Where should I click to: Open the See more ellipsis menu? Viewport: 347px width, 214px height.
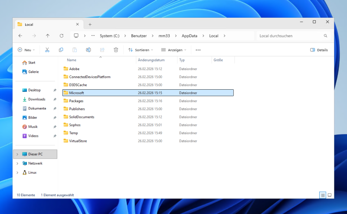coord(198,50)
